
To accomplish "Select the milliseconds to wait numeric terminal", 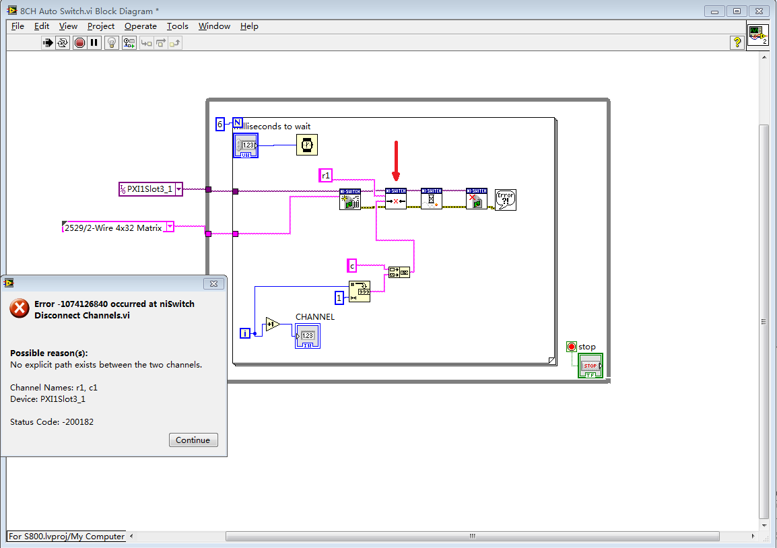I will coord(246,145).
